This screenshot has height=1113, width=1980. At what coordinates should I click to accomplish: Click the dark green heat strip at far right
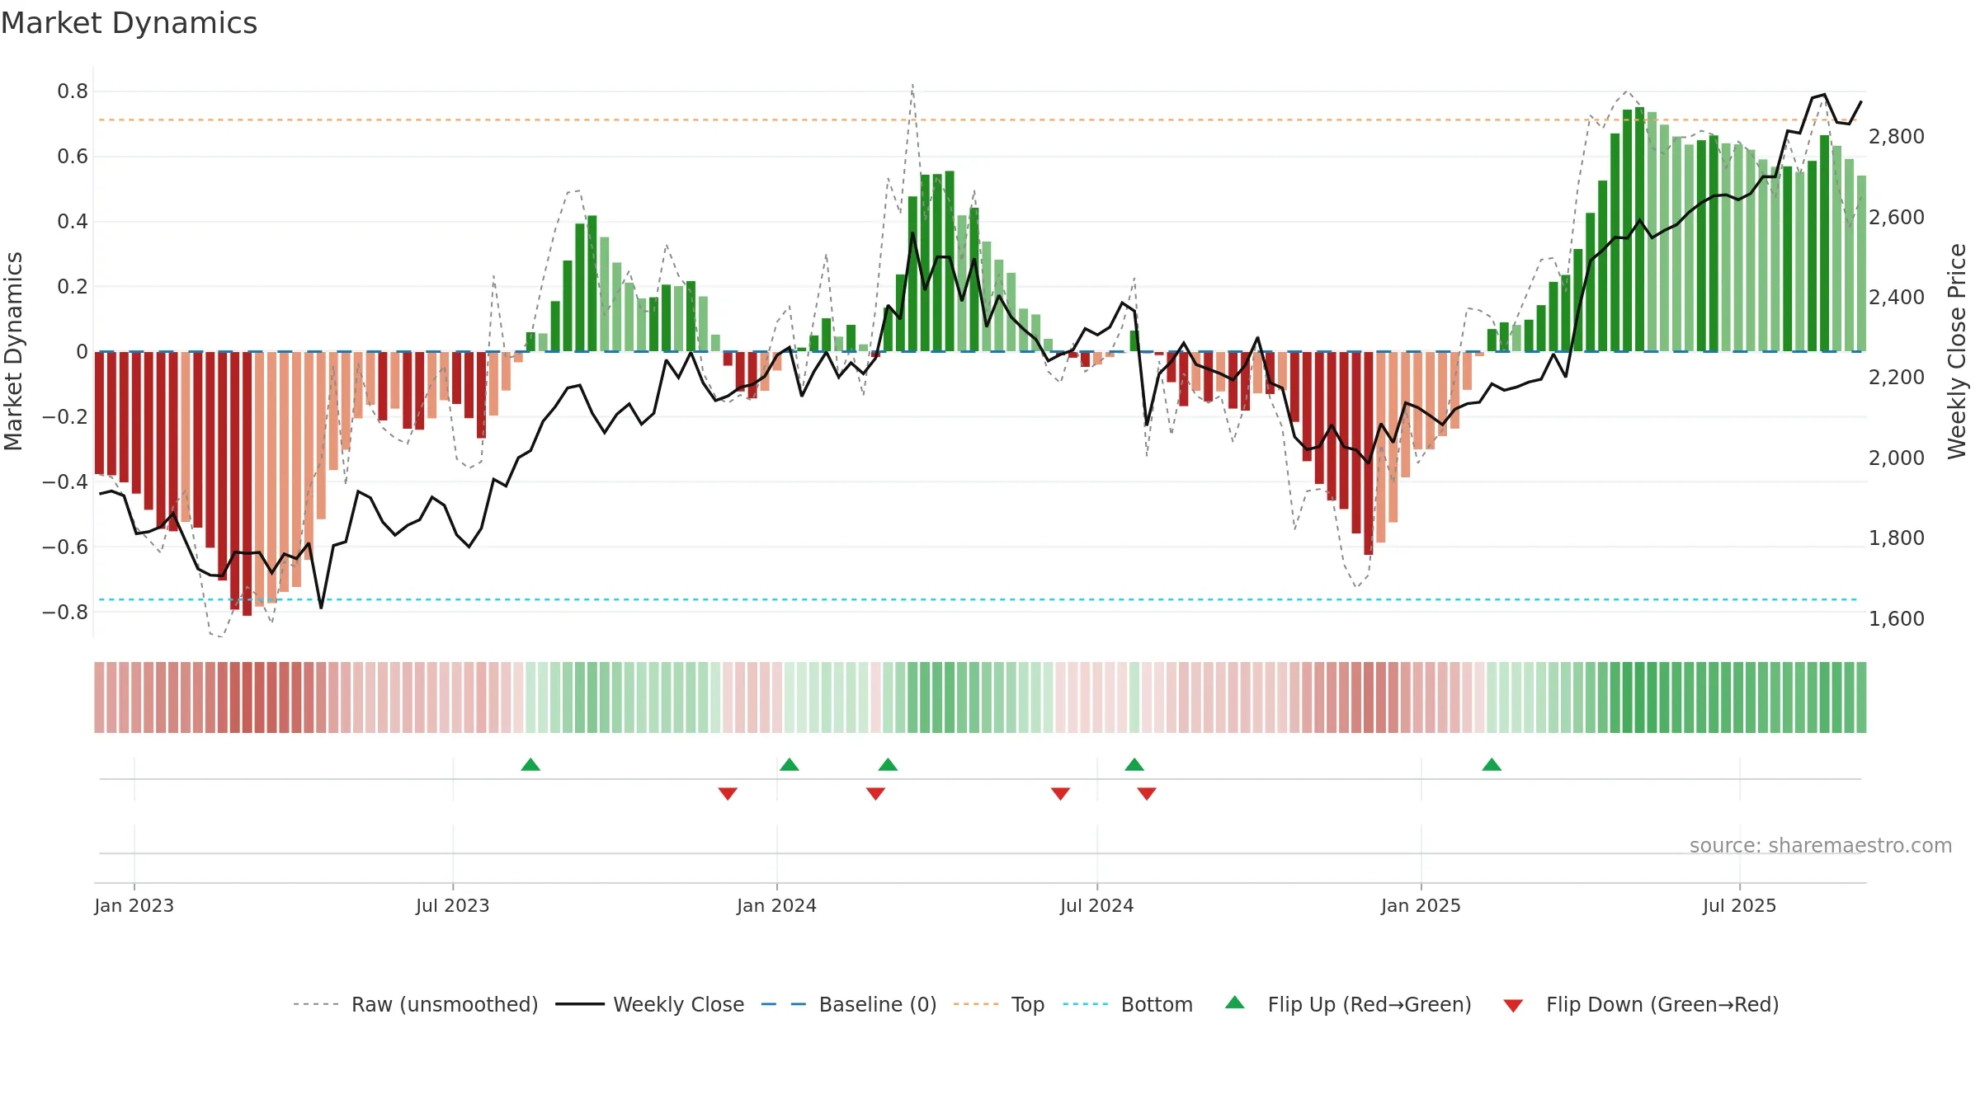point(1860,697)
